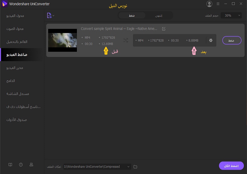Open compression settings gear icon
This screenshot has width=247, height=174.
[211, 40]
